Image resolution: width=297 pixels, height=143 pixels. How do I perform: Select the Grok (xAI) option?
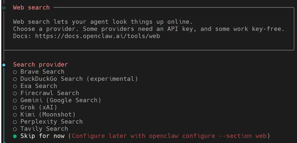pos(38,107)
